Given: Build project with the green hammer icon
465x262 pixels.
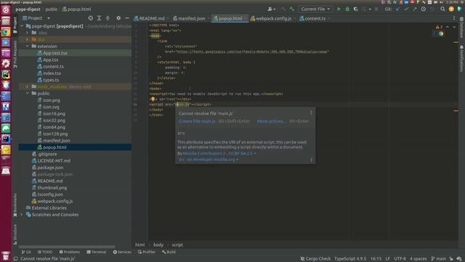Looking at the screenshot, I should (292, 9).
